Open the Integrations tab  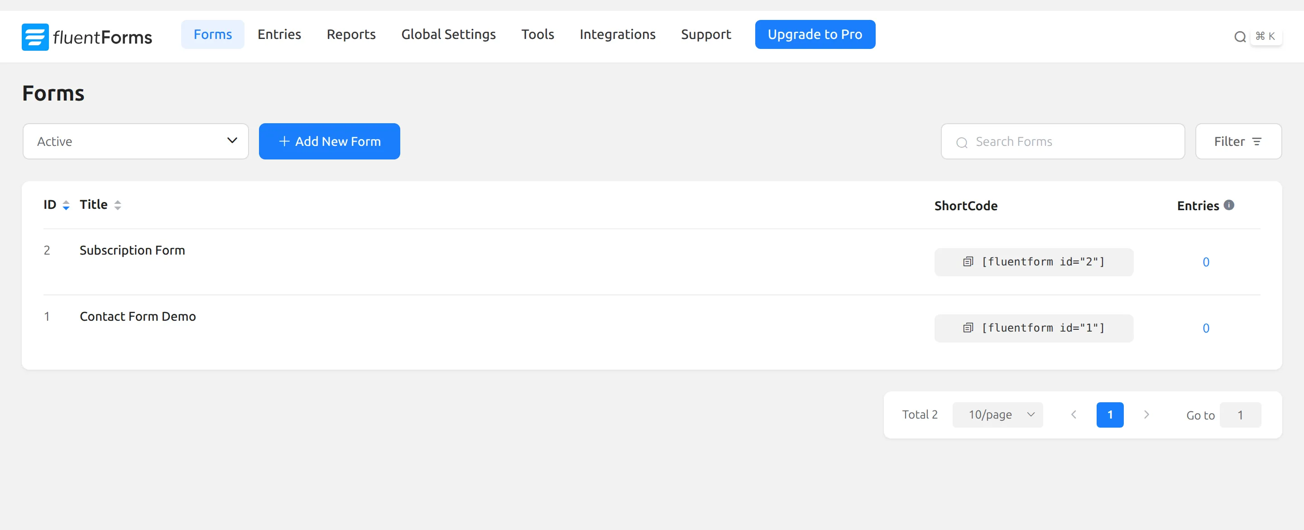pos(617,34)
